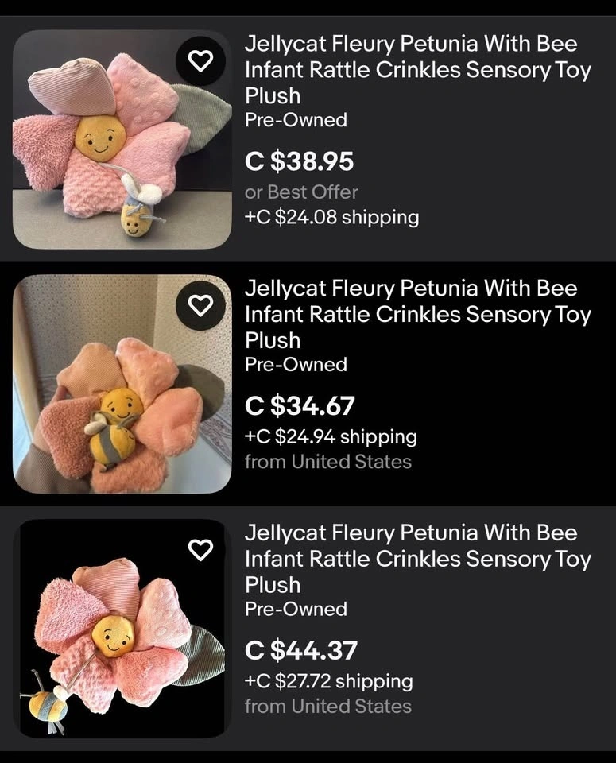
Task: Click Pre-Owned label above C $44.37
Action: point(296,609)
